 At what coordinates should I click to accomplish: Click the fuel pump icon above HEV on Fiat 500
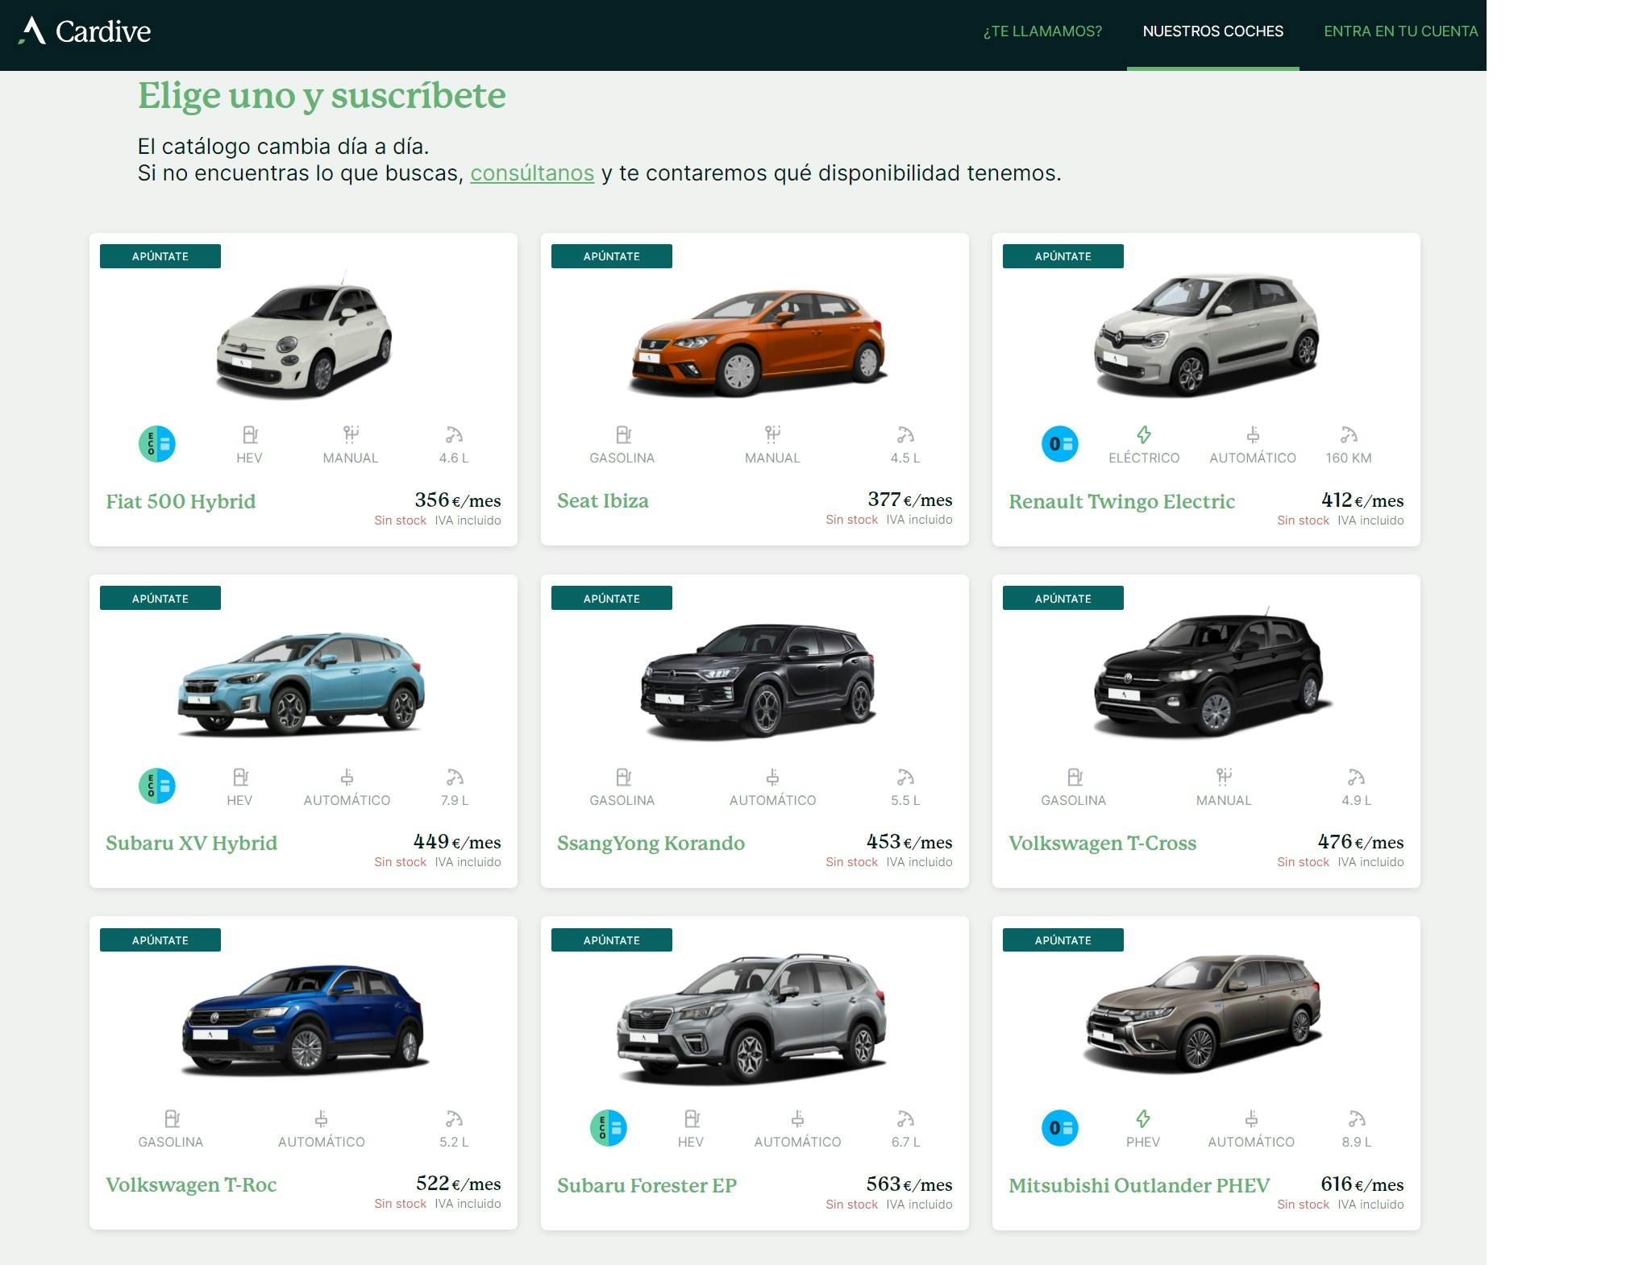click(x=250, y=435)
